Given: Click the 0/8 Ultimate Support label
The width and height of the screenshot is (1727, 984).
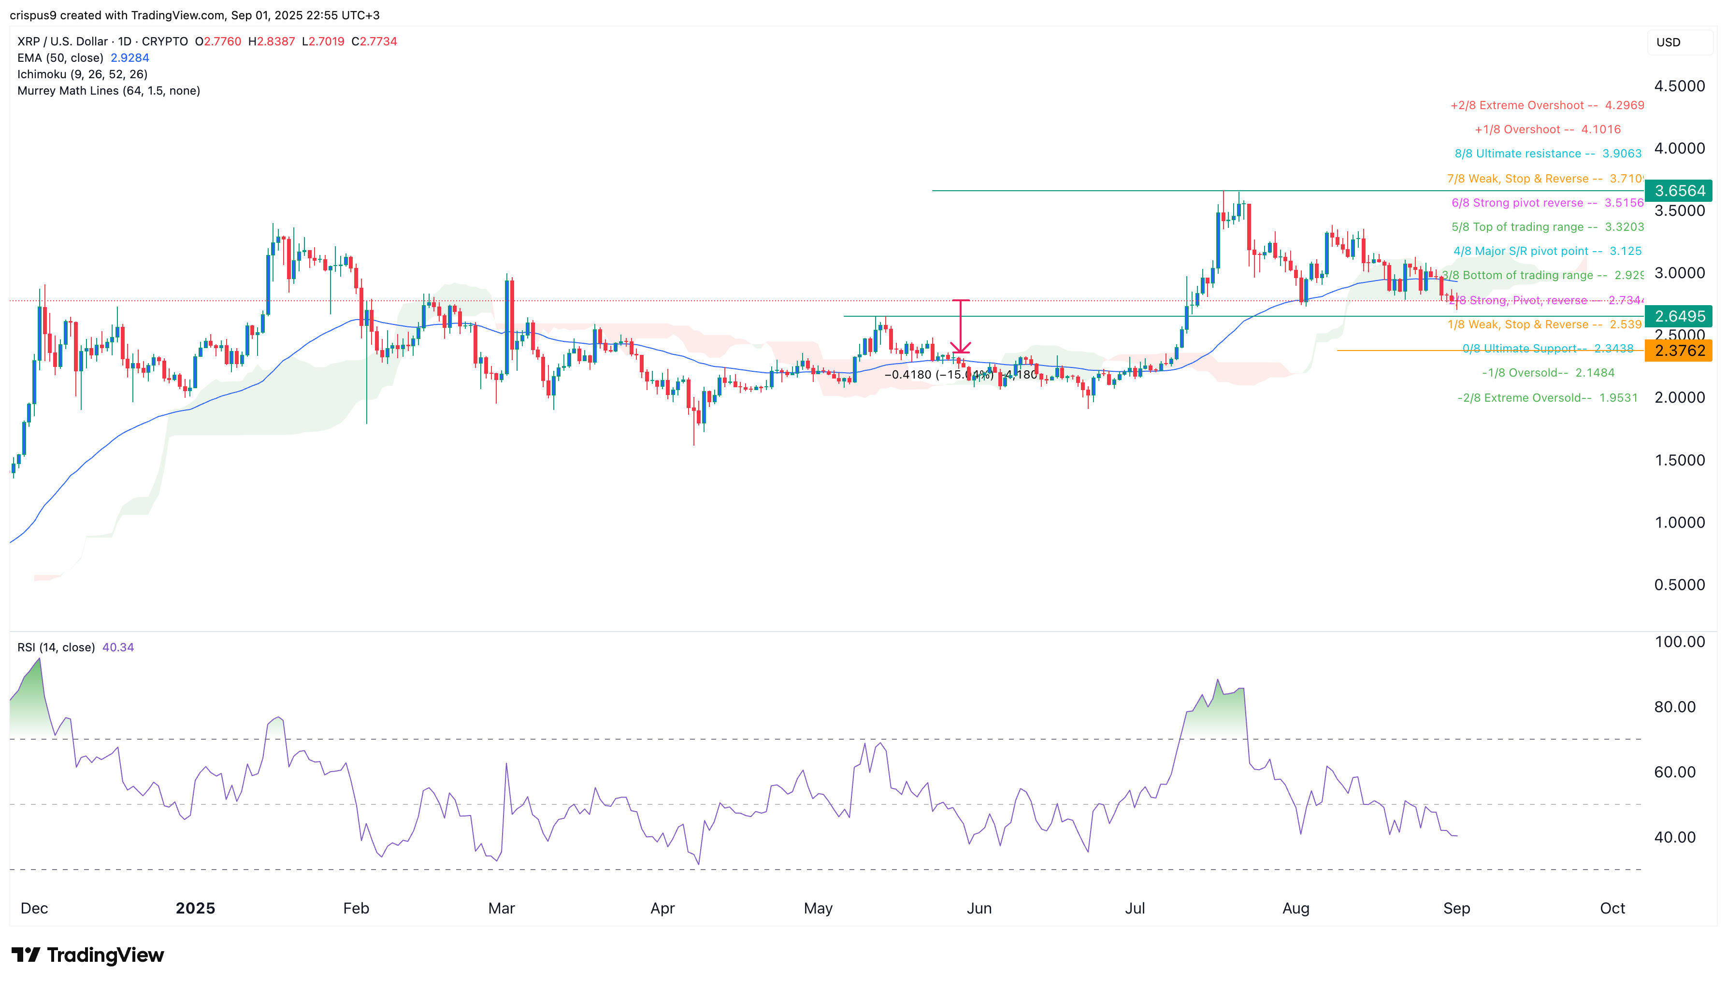Looking at the screenshot, I should (1548, 349).
